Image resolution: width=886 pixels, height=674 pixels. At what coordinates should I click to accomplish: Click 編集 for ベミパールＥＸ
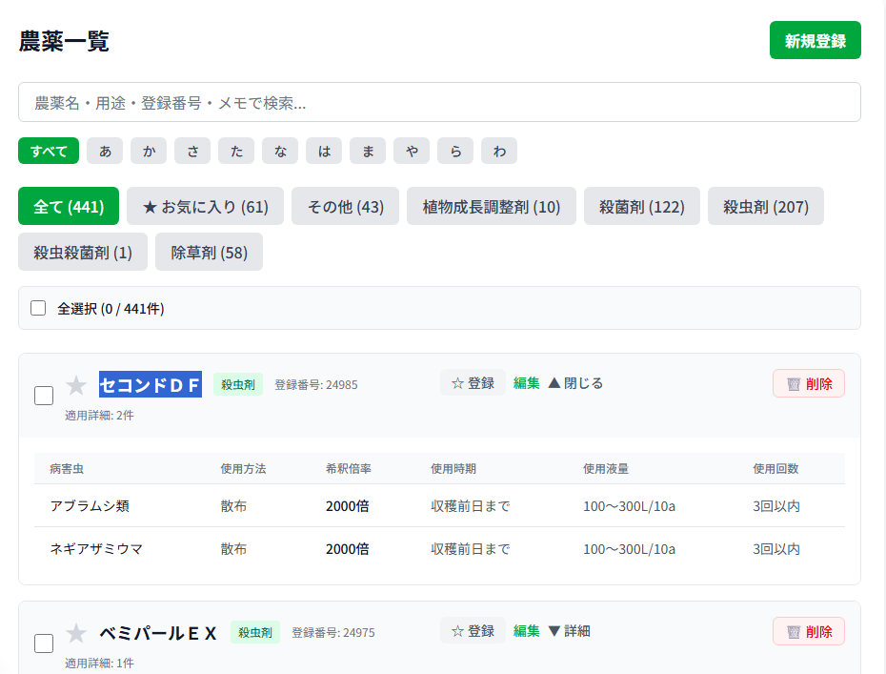526,631
